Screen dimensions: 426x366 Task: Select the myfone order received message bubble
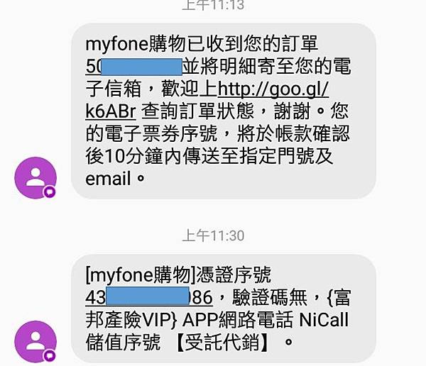(224, 111)
